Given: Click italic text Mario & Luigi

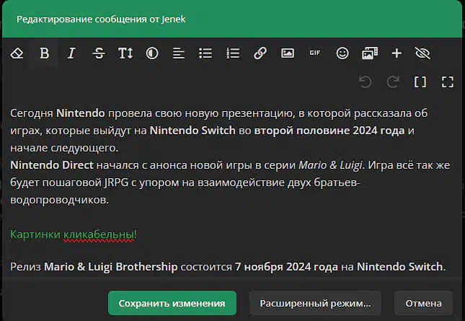Looking at the screenshot, I should tap(330, 165).
